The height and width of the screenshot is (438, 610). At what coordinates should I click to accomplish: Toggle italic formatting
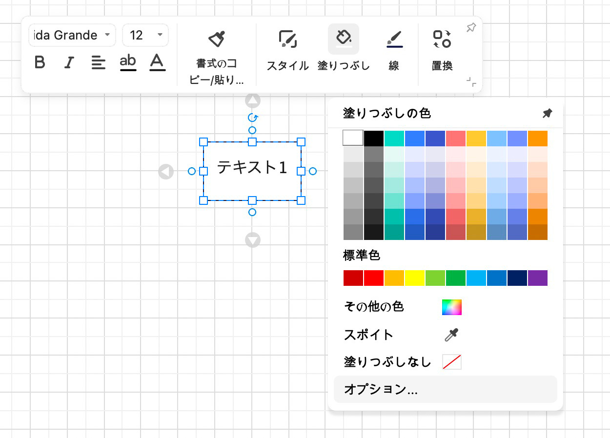pos(69,62)
